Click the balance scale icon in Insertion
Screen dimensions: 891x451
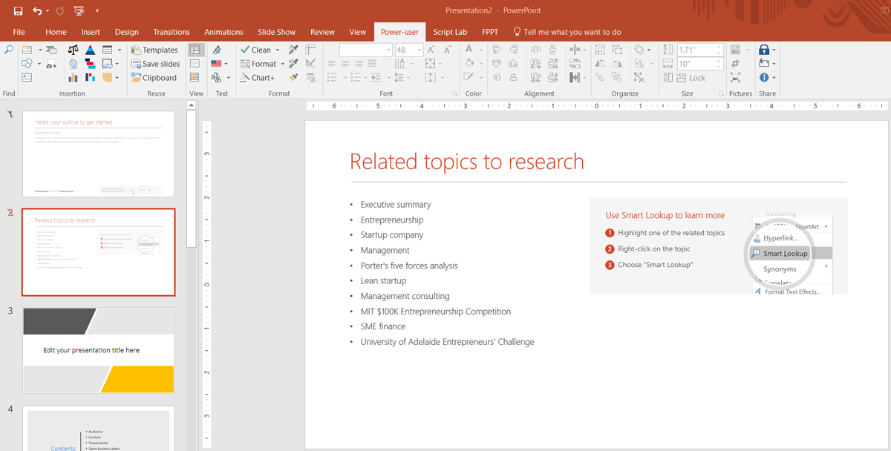click(x=73, y=50)
